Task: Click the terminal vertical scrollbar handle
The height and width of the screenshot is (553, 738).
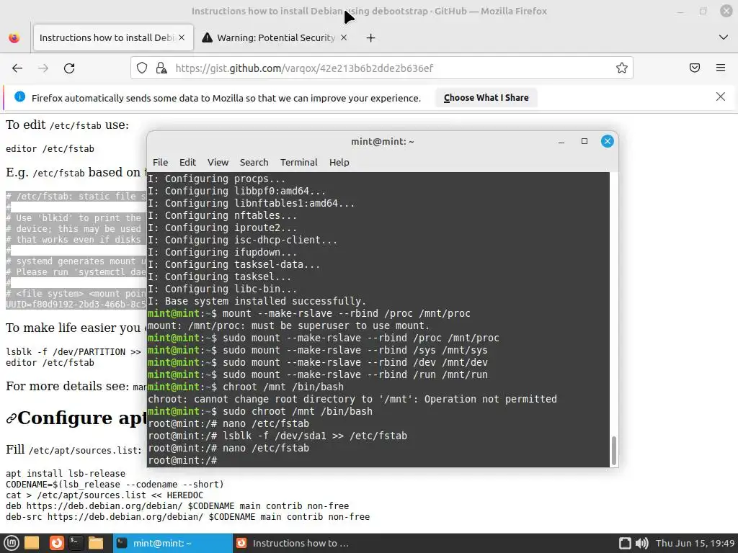Action: click(x=613, y=450)
